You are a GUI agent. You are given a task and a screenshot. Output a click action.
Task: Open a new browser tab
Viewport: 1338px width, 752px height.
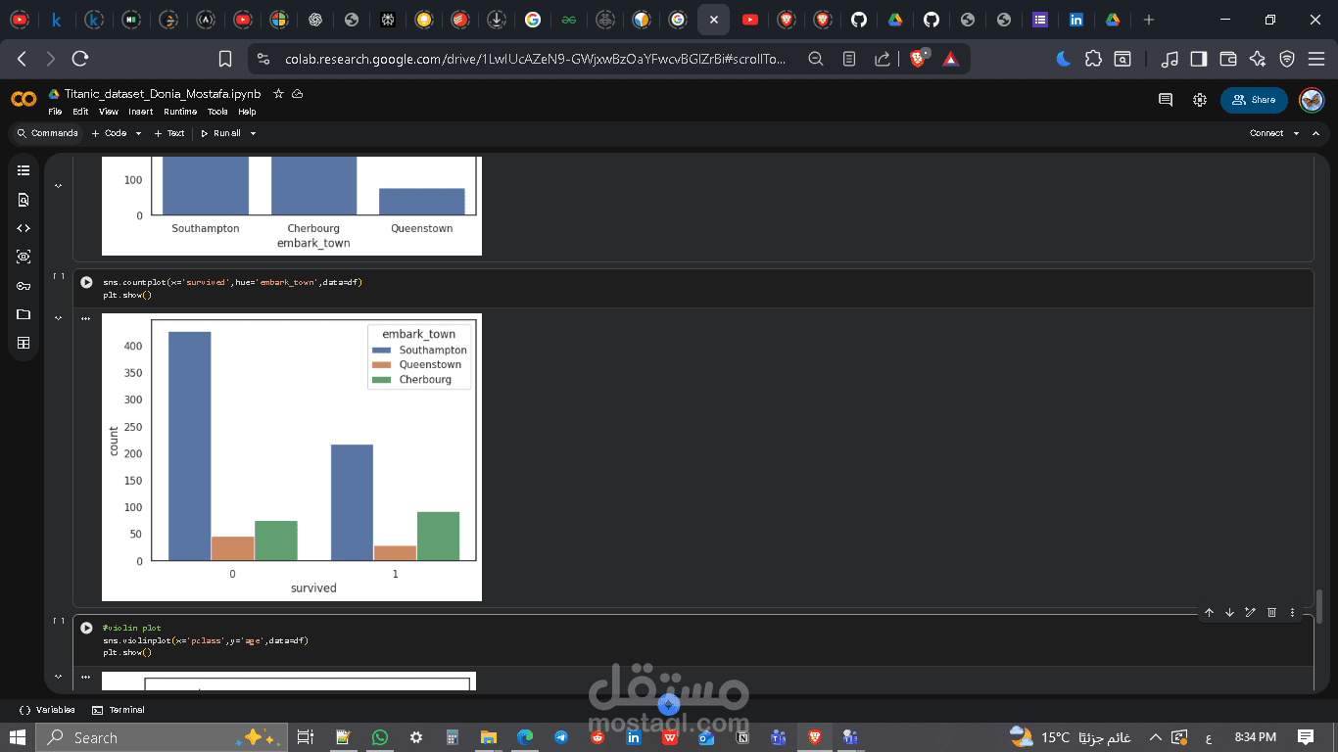(x=1149, y=20)
